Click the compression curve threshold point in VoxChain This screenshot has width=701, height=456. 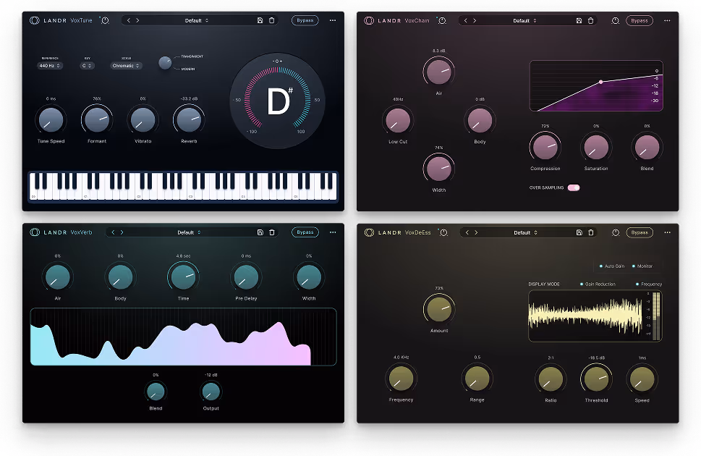(x=601, y=82)
